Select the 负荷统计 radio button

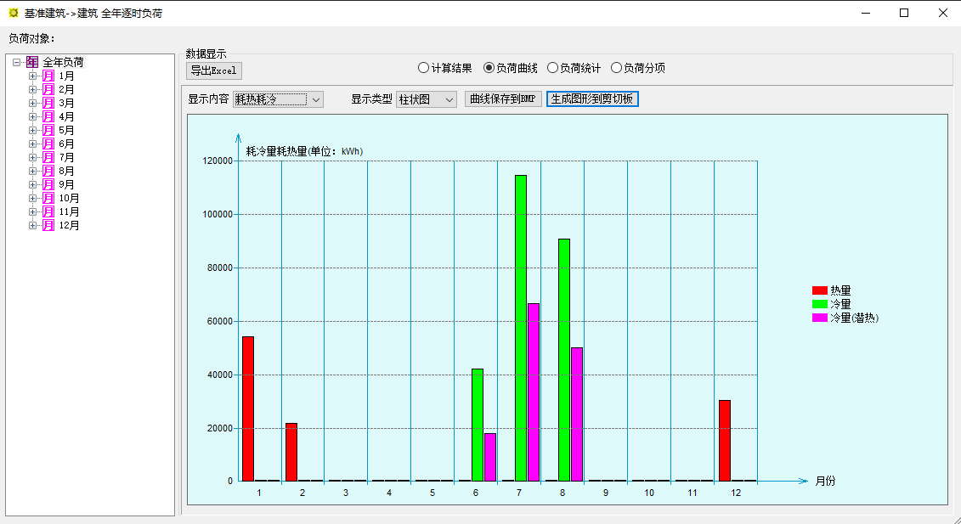tap(552, 68)
